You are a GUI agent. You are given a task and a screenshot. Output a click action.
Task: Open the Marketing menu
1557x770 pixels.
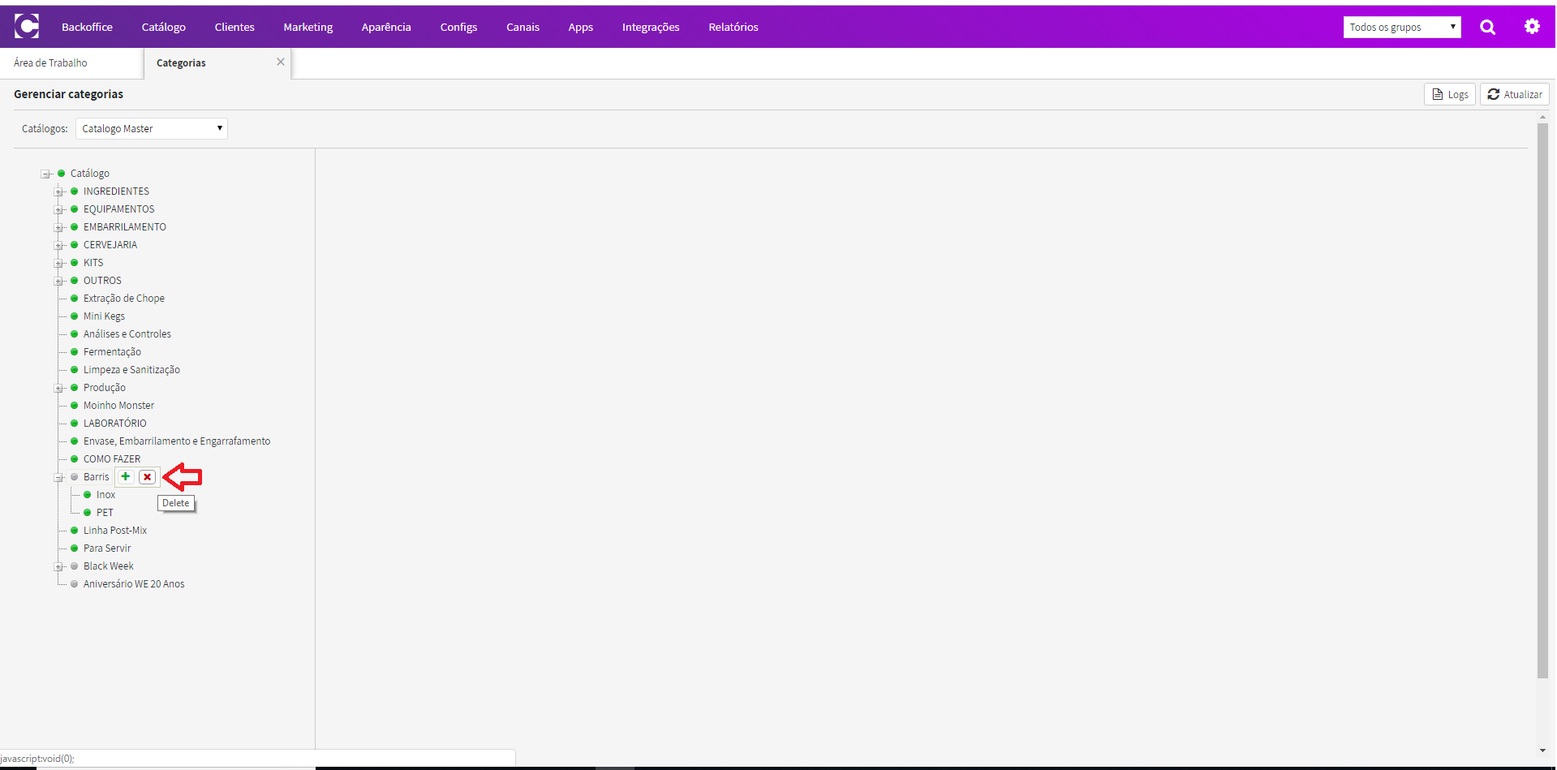pos(308,27)
